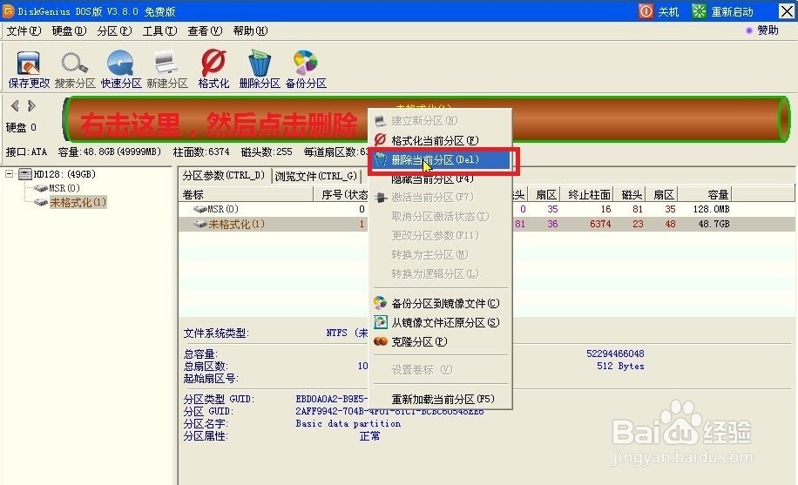Open the 分区(P) menu
Image resolution: width=798 pixels, height=485 pixels.
114,31
